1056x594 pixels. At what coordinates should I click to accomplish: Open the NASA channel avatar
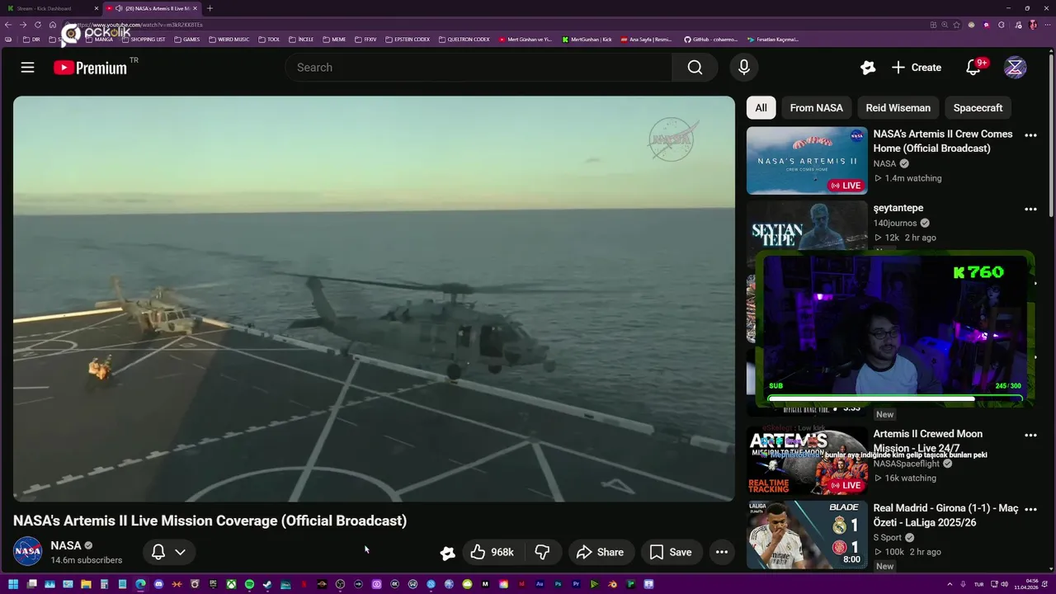coord(27,552)
